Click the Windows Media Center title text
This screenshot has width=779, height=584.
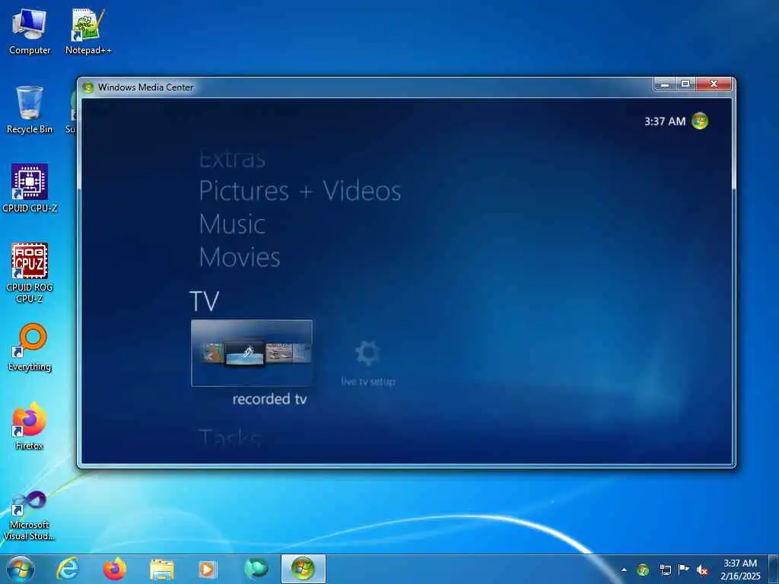pos(145,87)
